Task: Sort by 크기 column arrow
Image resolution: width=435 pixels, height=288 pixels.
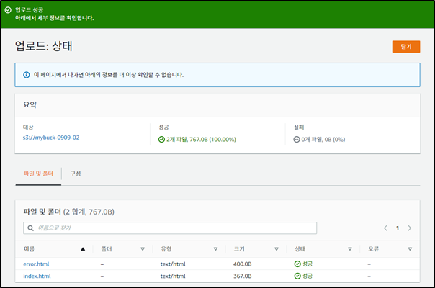Action: (x=277, y=249)
